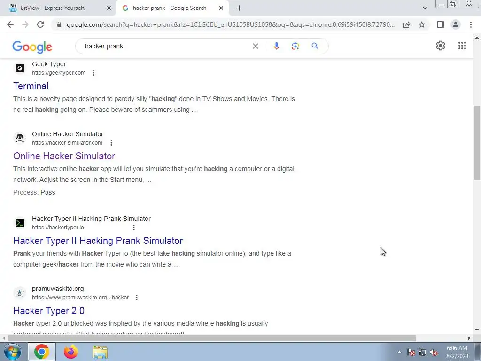Open the Hacker Typer 2.0 result

[x=49, y=311]
